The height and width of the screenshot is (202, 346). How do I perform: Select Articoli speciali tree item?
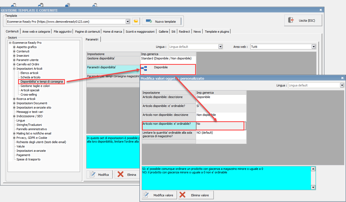pos(30,90)
